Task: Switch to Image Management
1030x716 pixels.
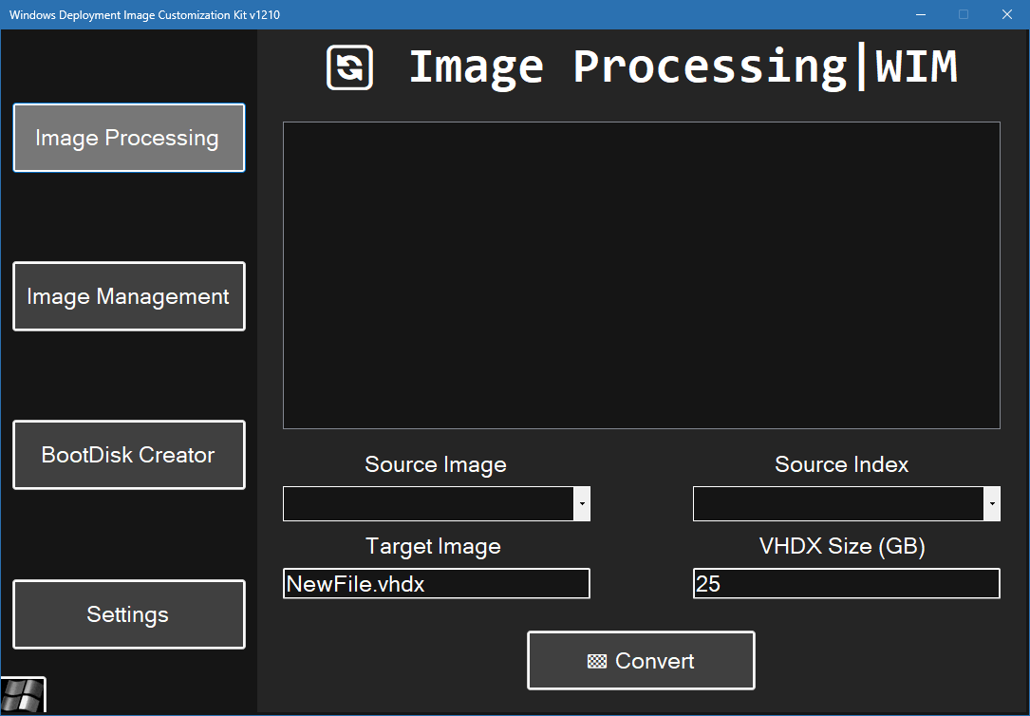Action: [x=129, y=296]
